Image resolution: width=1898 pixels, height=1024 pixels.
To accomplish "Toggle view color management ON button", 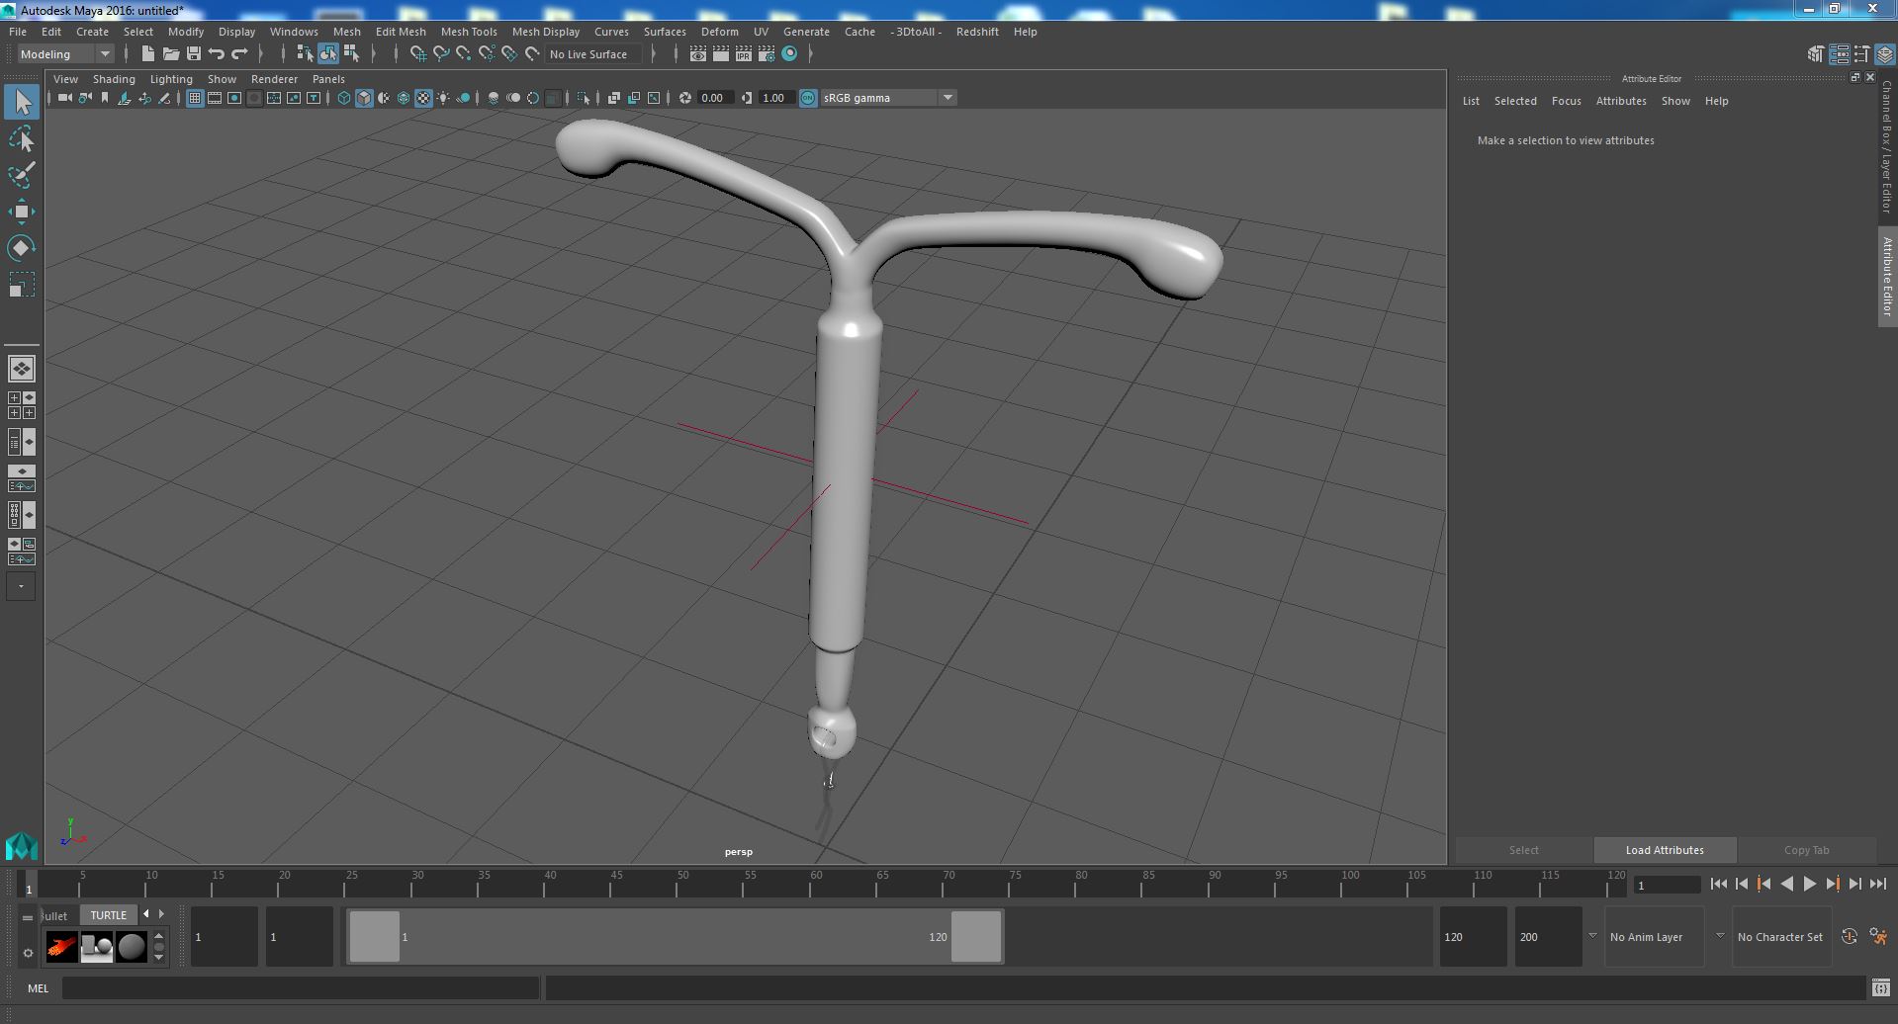I will point(808,98).
